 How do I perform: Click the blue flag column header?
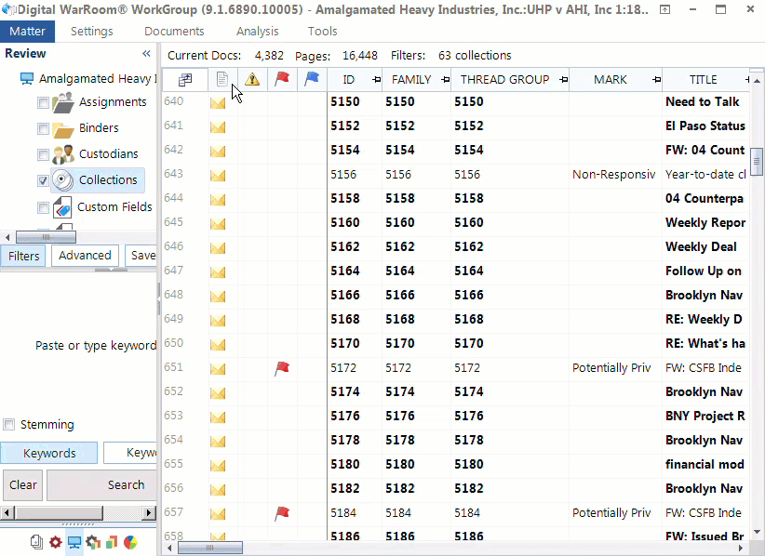(x=311, y=79)
